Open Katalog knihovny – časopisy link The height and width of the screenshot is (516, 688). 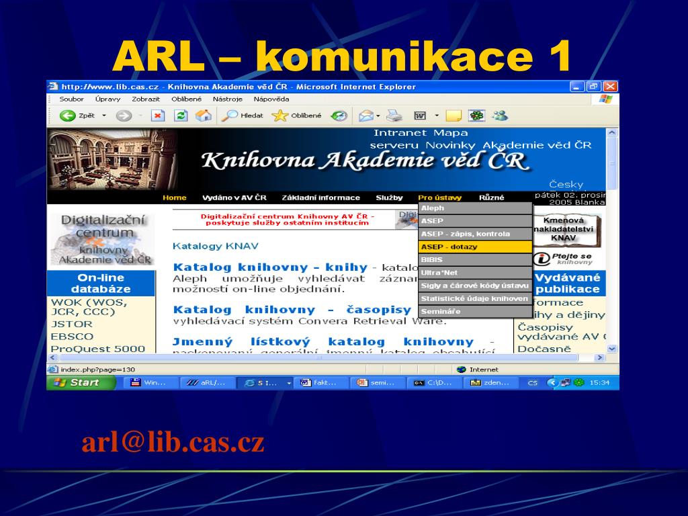[x=292, y=310]
